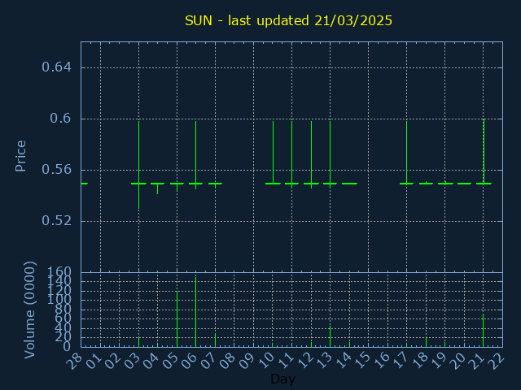Click the price bar for day 21
Image resolution: width=521 pixels, height=390 pixels.
[484, 151]
